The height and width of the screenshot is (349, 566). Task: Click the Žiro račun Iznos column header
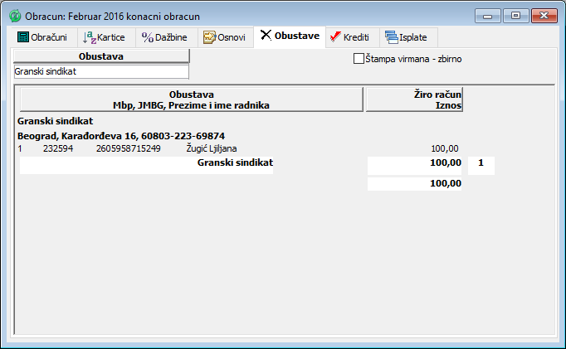tap(414, 99)
